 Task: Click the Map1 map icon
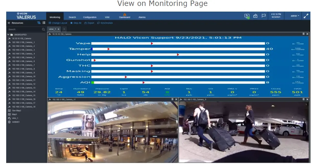point(9,114)
